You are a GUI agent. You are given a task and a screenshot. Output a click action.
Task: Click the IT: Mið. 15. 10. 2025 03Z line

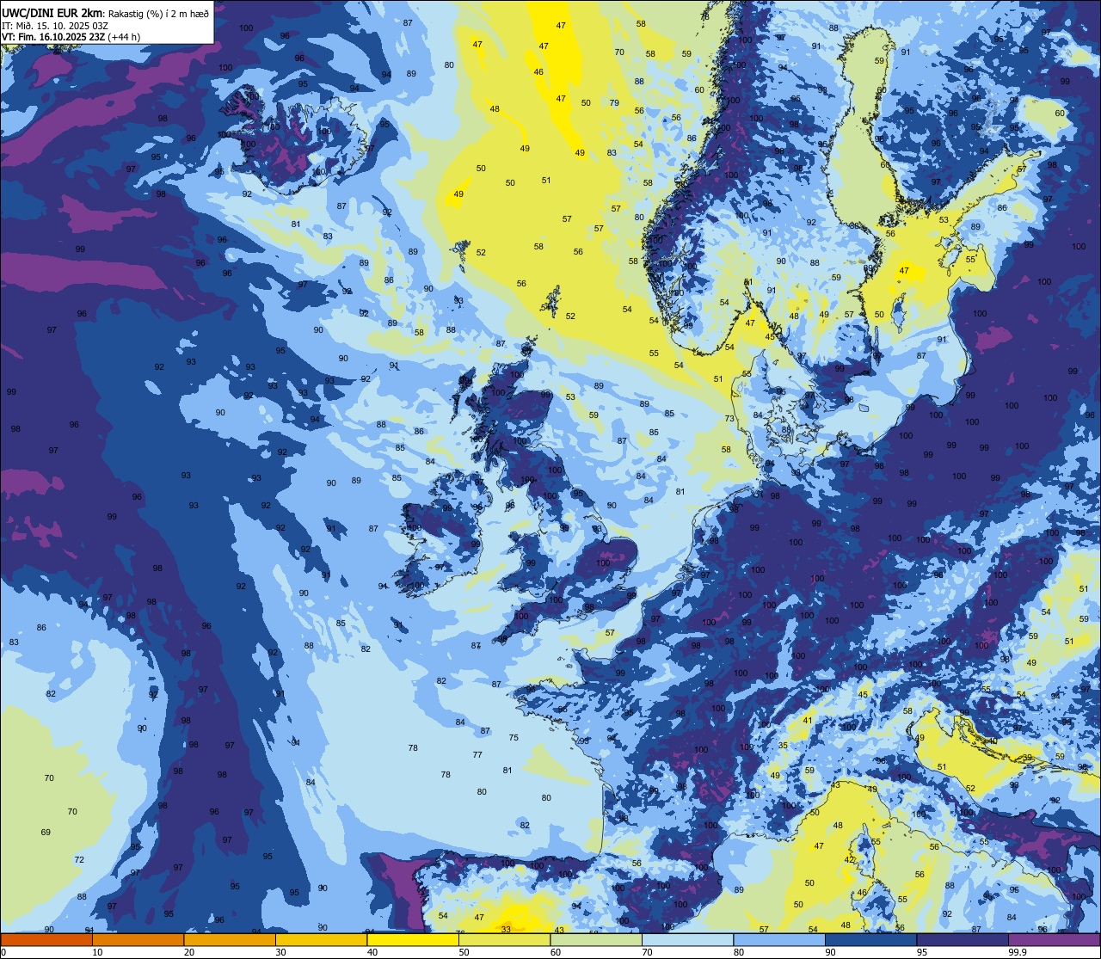[x=54, y=25]
